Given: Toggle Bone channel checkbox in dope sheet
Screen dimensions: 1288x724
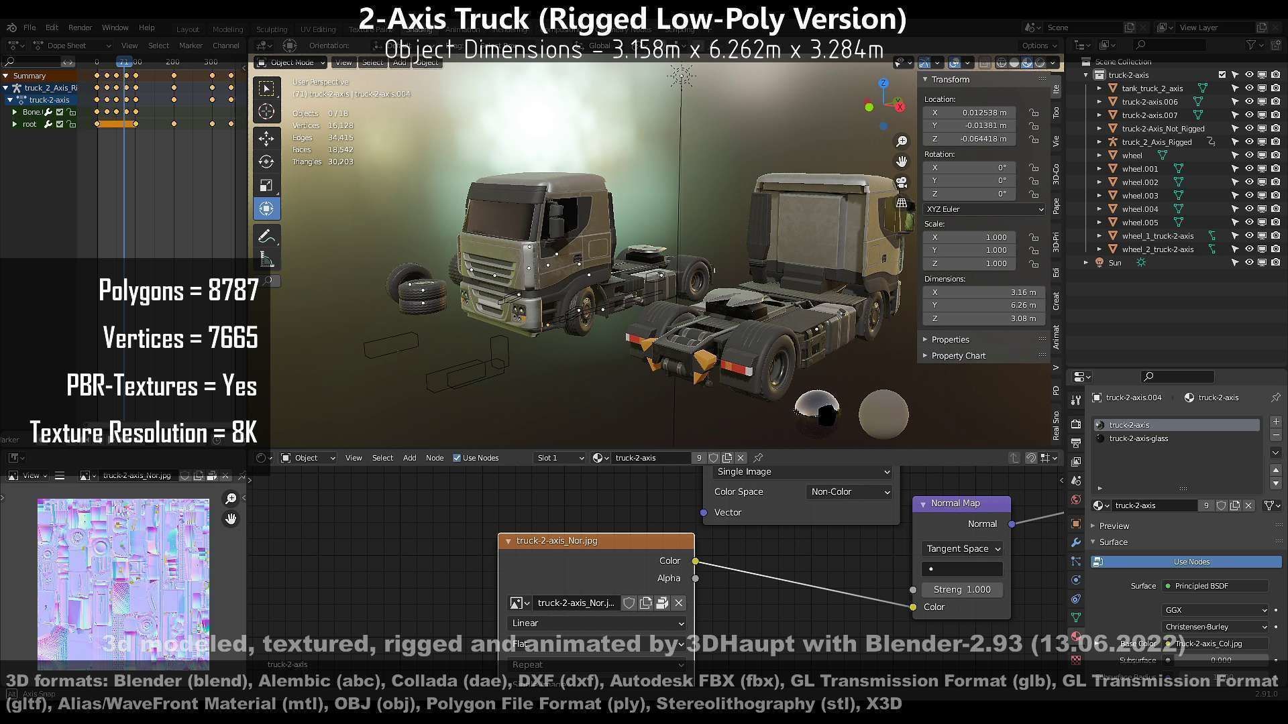Looking at the screenshot, I should tap(60, 112).
